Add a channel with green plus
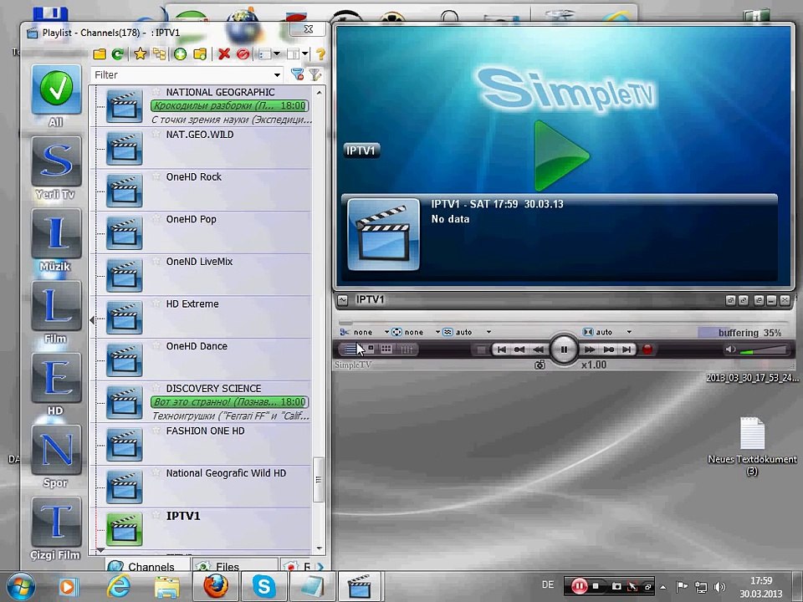The height and width of the screenshot is (602, 803). pyautogui.click(x=180, y=54)
